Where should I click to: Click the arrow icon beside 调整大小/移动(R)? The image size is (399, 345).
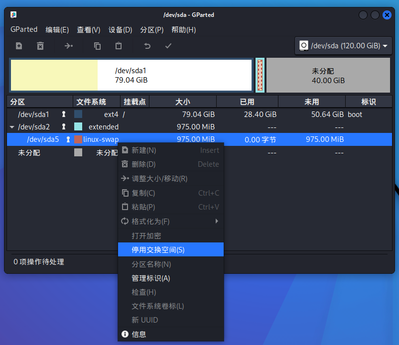click(125, 179)
